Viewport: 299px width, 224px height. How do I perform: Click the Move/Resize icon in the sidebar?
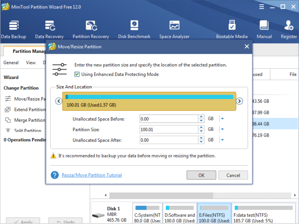[x=8, y=99]
